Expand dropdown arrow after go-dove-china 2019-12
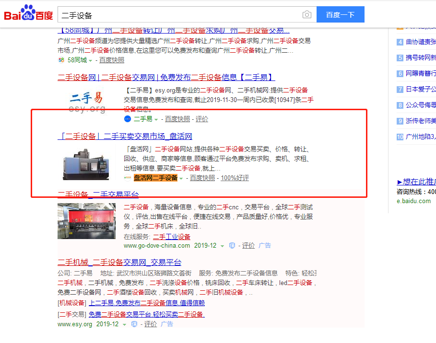The image size is (436, 343). point(222,246)
